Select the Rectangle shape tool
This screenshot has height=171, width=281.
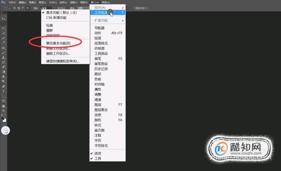(3, 101)
